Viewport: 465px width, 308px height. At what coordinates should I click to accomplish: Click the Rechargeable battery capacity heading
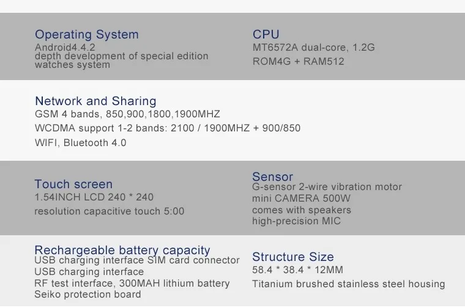point(122,251)
